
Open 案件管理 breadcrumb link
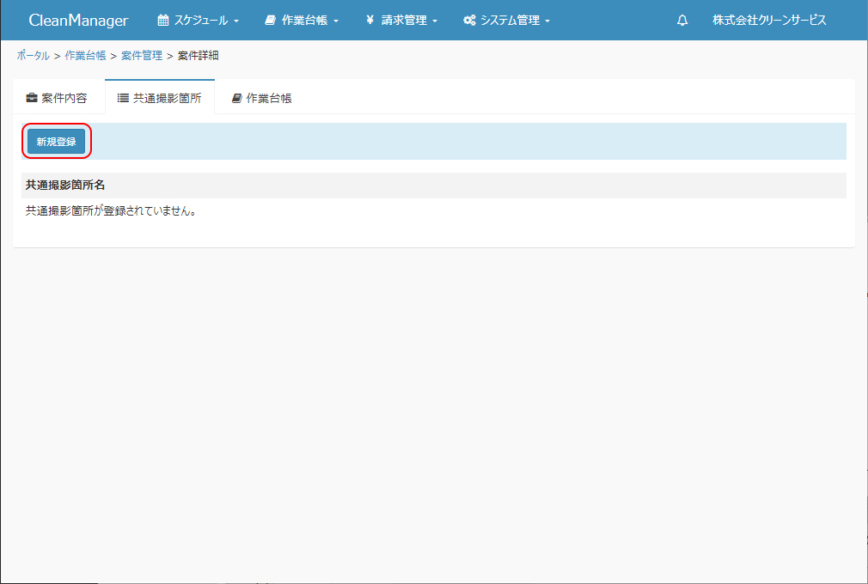(142, 56)
